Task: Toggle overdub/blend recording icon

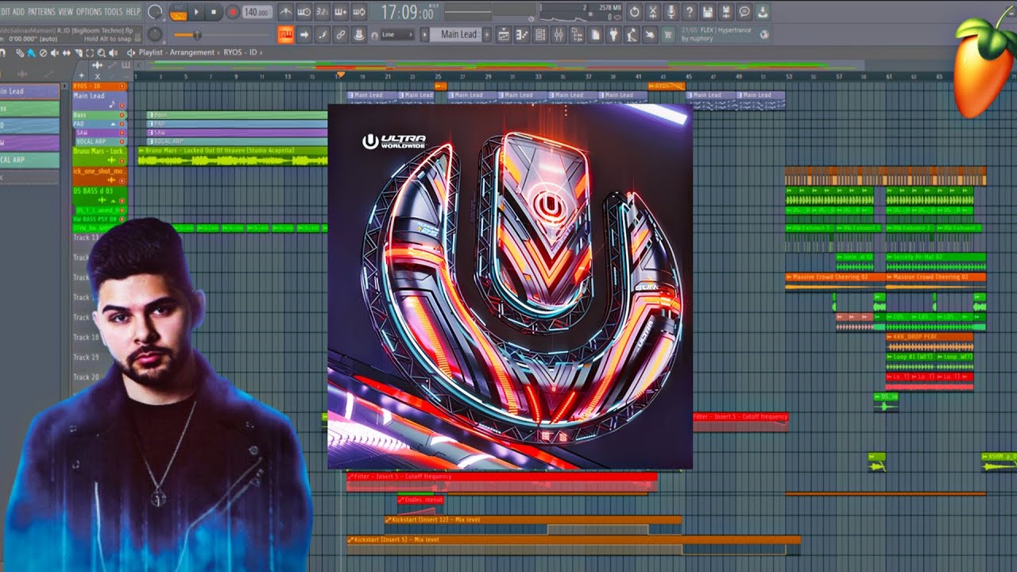Action: (x=340, y=12)
